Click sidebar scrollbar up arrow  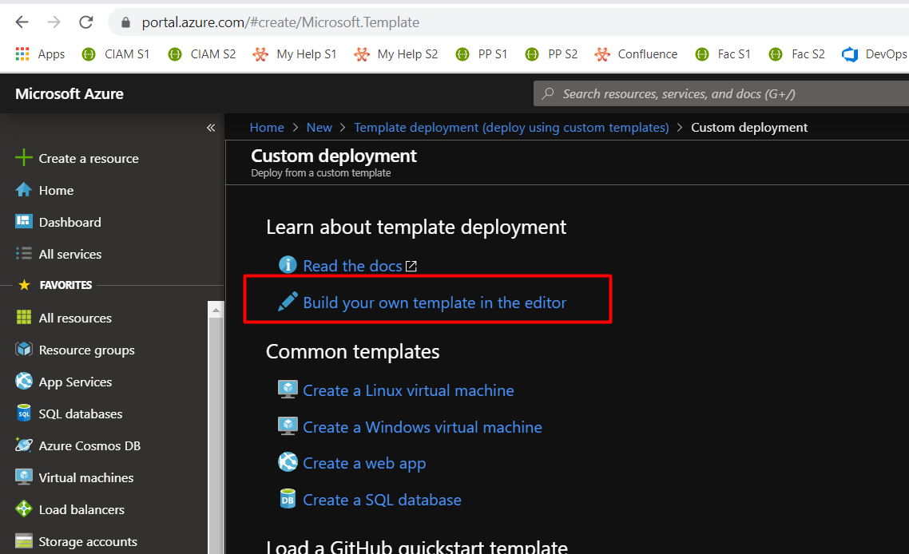click(x=216, y=310)
